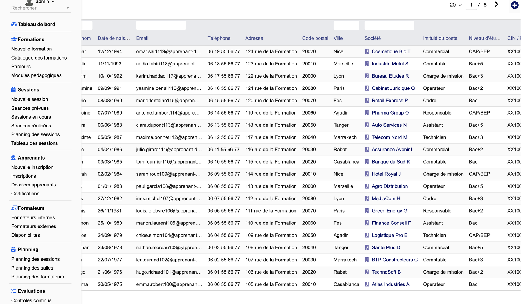This screenshot has height=304, width=524.
Task: Click the Tableau de bord dashboard icon
Action: point(14,24)
